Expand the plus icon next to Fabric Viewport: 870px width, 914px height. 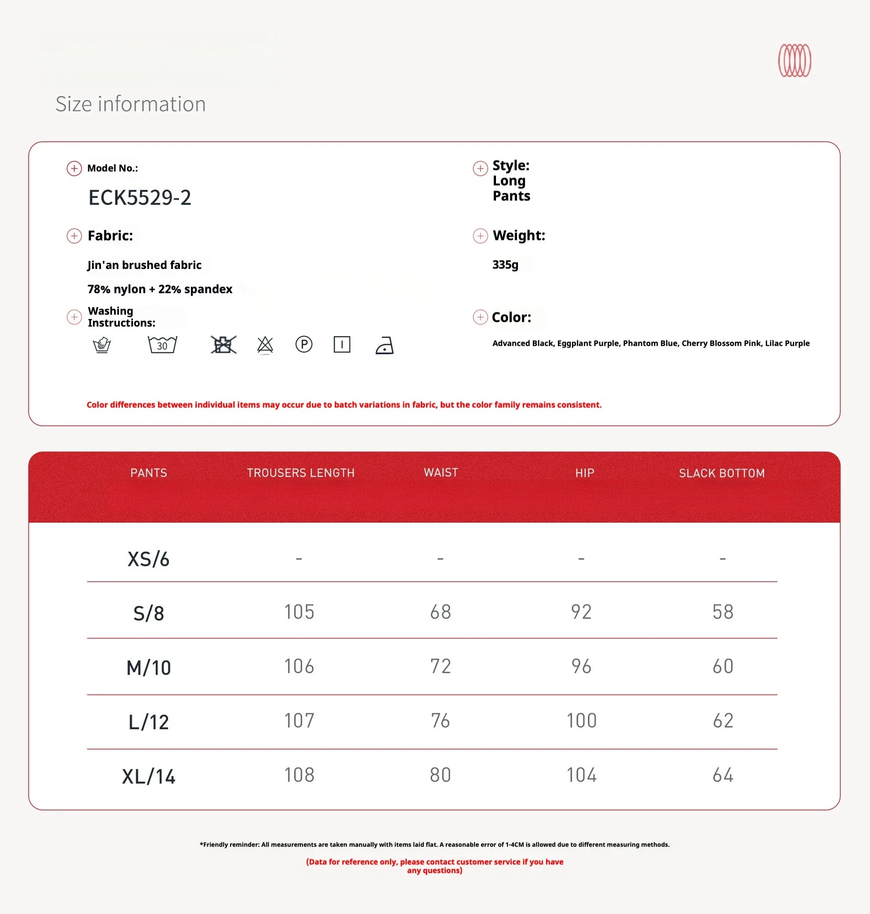coord(74,236)
